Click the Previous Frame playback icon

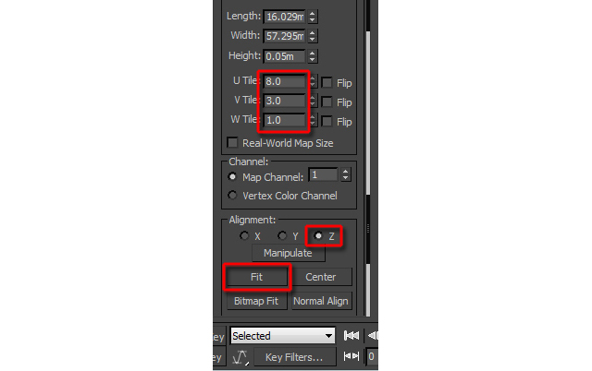tap(373, 335)
